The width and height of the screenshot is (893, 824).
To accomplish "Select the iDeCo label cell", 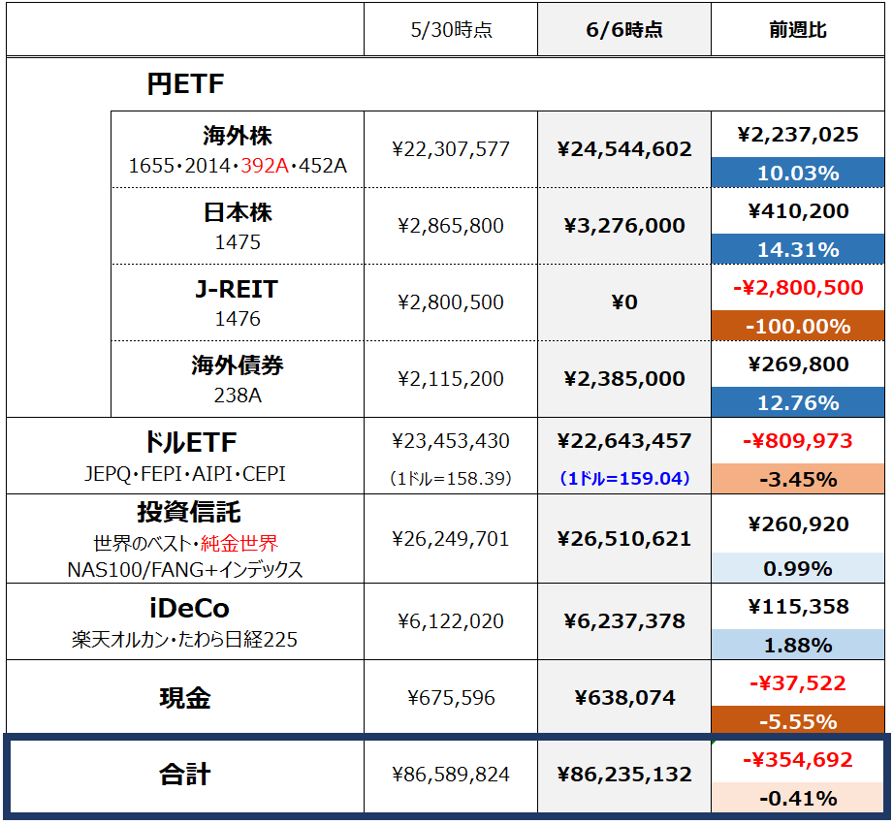I will pos(185,621).
